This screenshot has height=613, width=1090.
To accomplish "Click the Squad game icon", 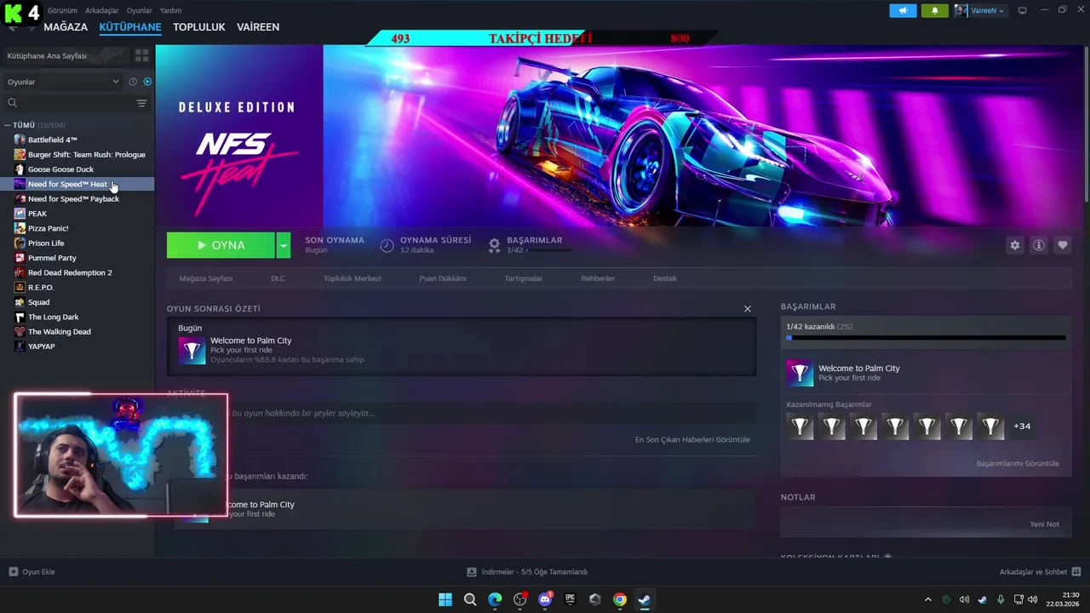I will tap(20, 302).
